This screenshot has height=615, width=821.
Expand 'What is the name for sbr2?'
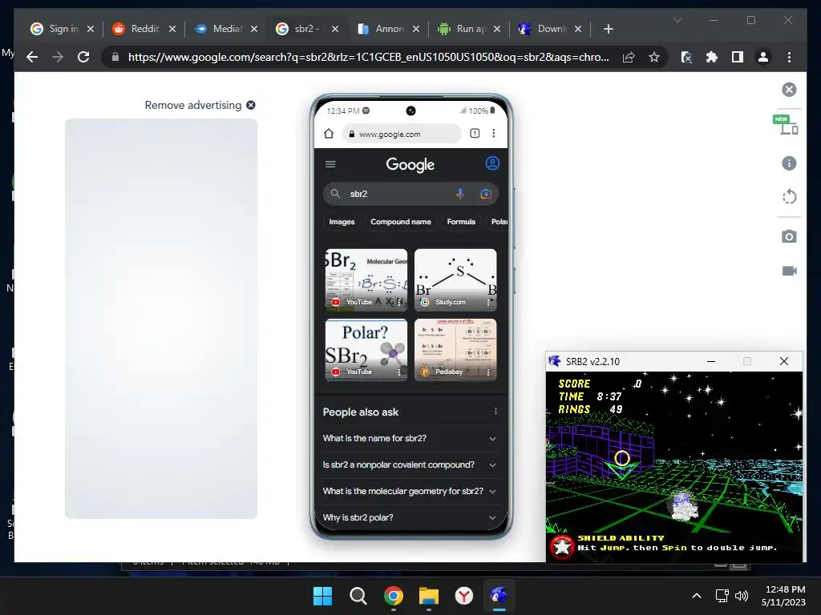[410, 438]
